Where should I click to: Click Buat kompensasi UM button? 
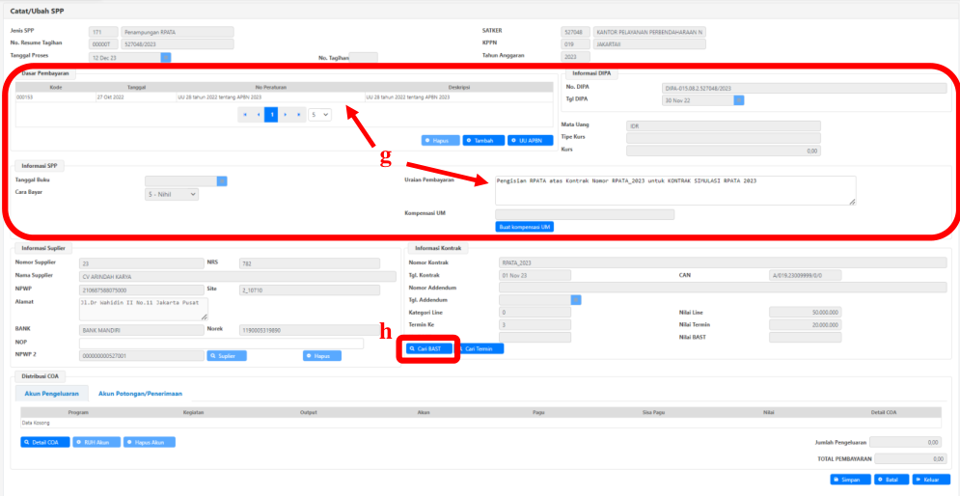(x=524, y=227)
